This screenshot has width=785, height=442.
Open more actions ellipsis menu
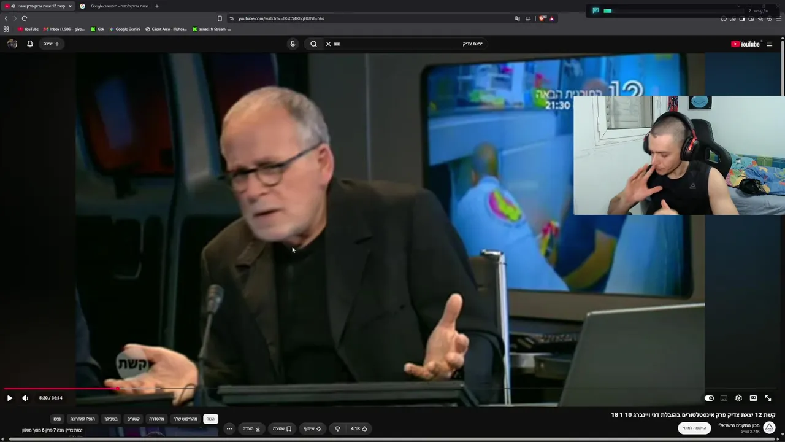tap(229, 428)
